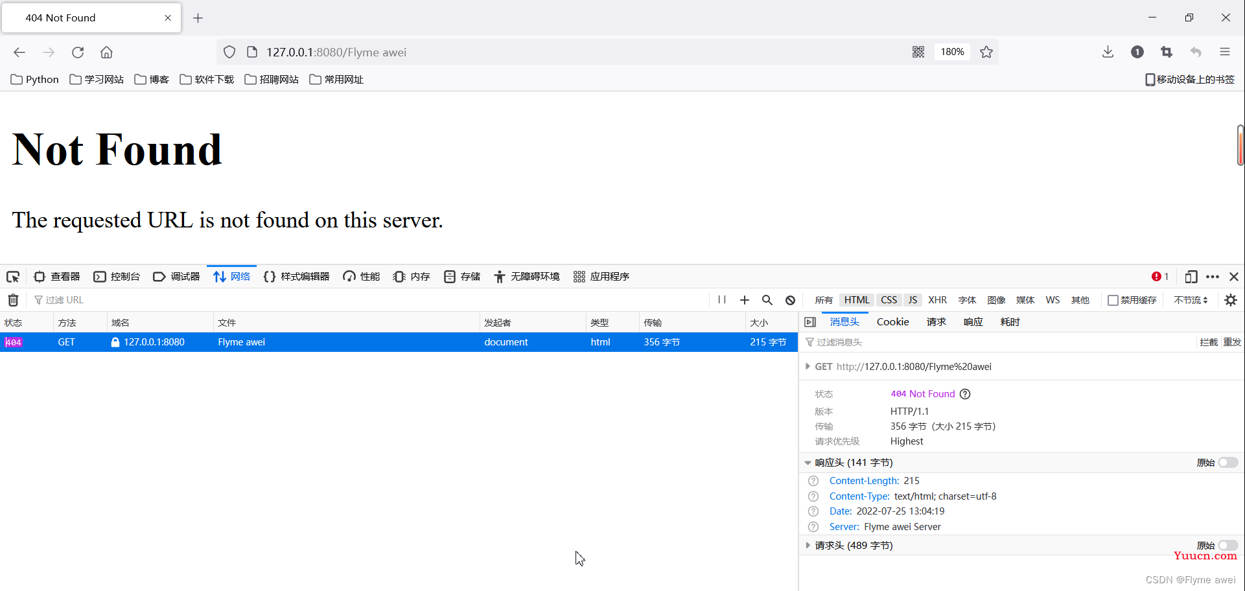Image resolution: width=1245 pixels, height=591 pixels.
Task: Open the 软件下载 bookmarks folder
Action: click(207, 79)
